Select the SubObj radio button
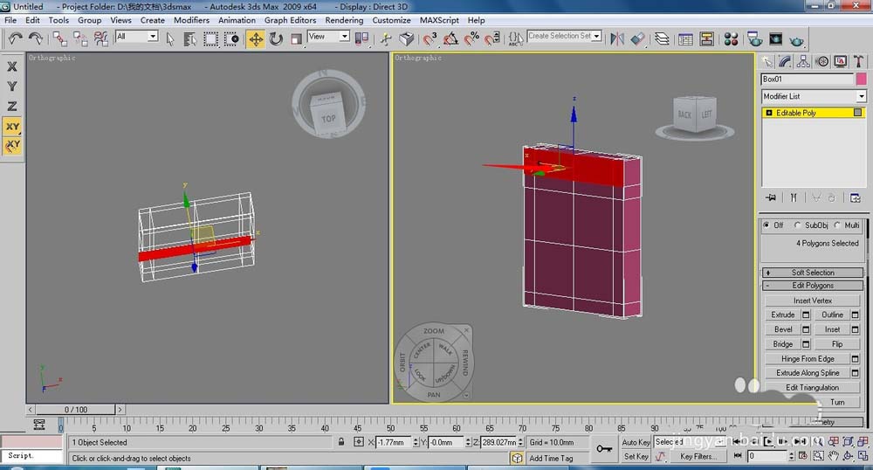Viewport: 873px width, 470px height. (x=798, y=225)
